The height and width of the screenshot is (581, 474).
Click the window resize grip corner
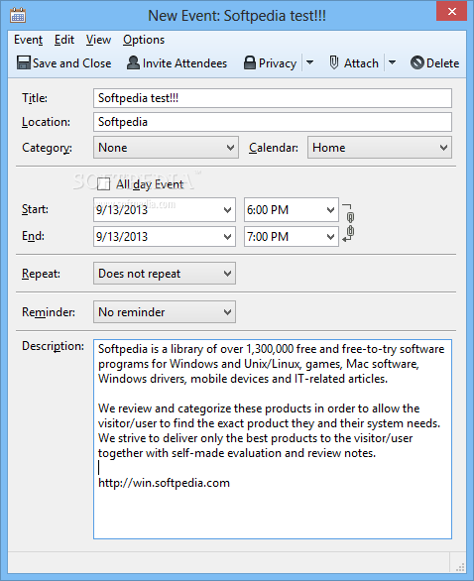460,567
